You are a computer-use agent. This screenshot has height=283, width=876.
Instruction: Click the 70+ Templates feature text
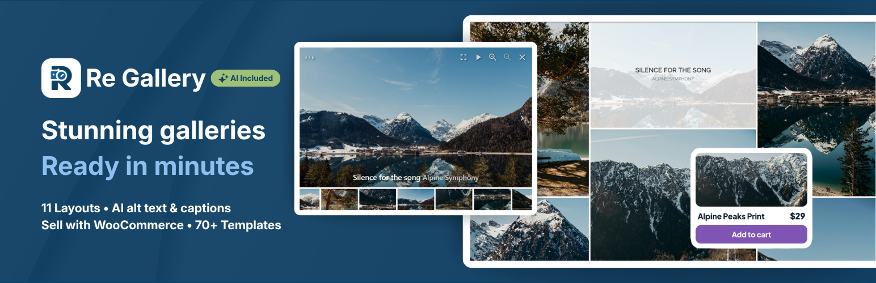[238, 225]
